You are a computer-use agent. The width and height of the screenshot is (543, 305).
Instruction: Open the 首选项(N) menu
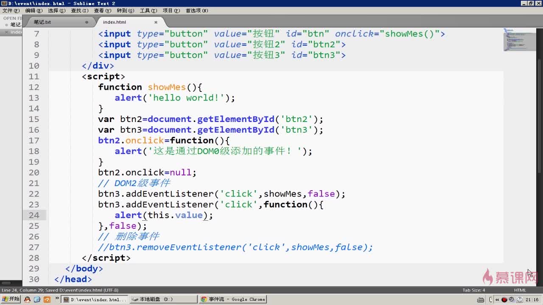point(197,11)
